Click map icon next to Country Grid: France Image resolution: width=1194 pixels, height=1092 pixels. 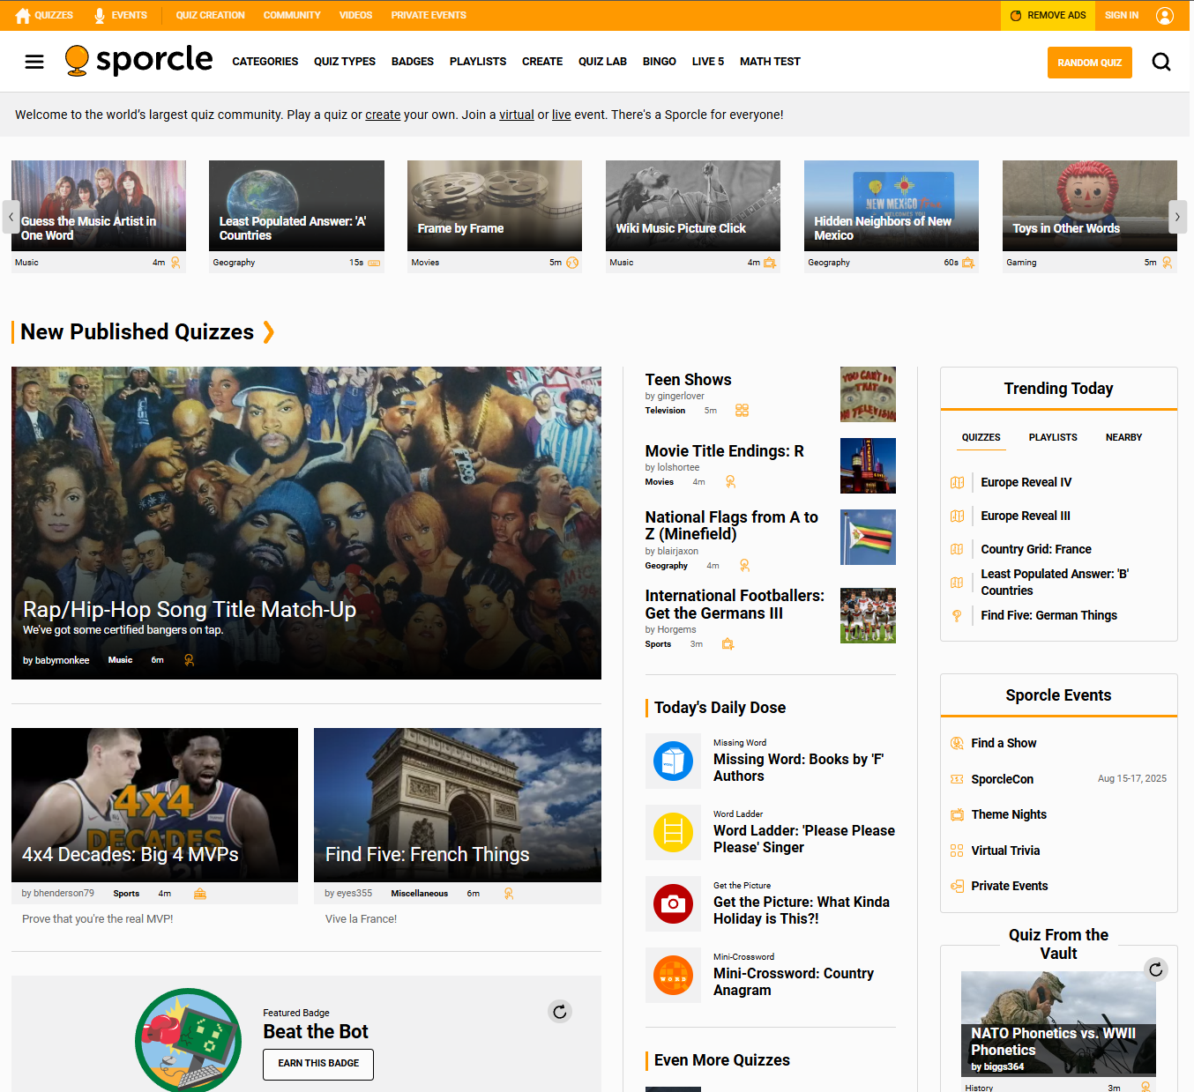coord(957,549)
